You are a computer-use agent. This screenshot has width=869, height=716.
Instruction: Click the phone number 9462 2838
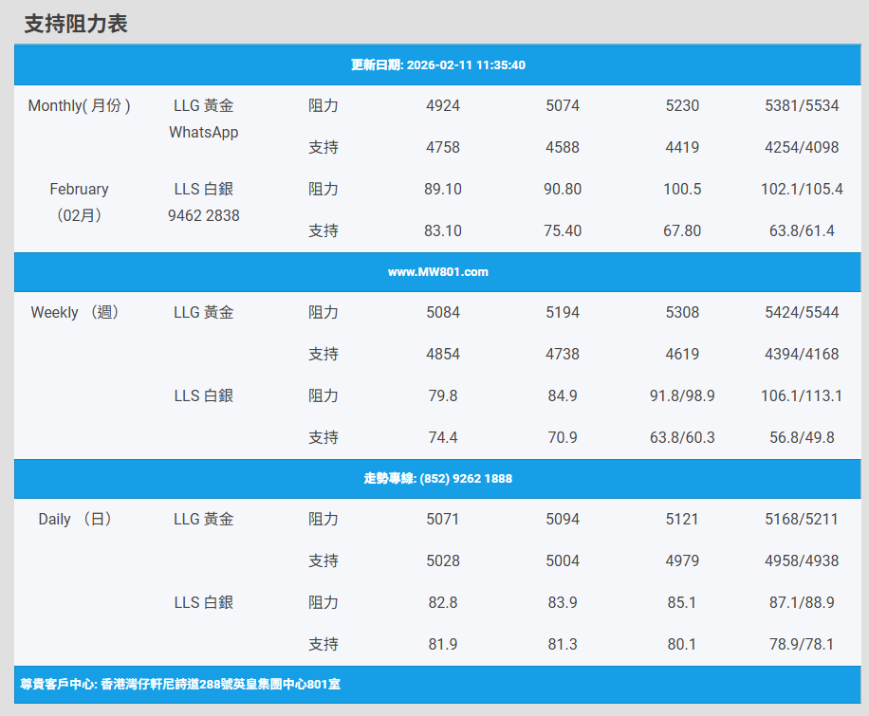click(x=203, y=216)
